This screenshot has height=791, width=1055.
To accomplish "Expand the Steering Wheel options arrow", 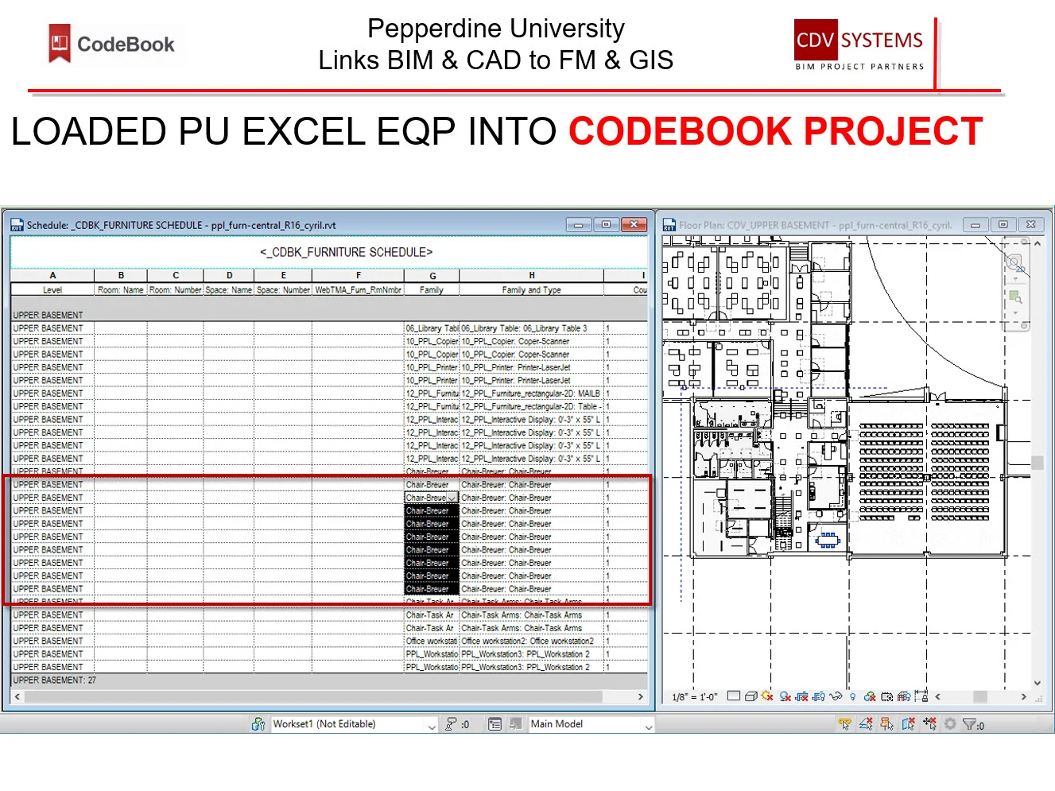I will (x=1015, y=279).
